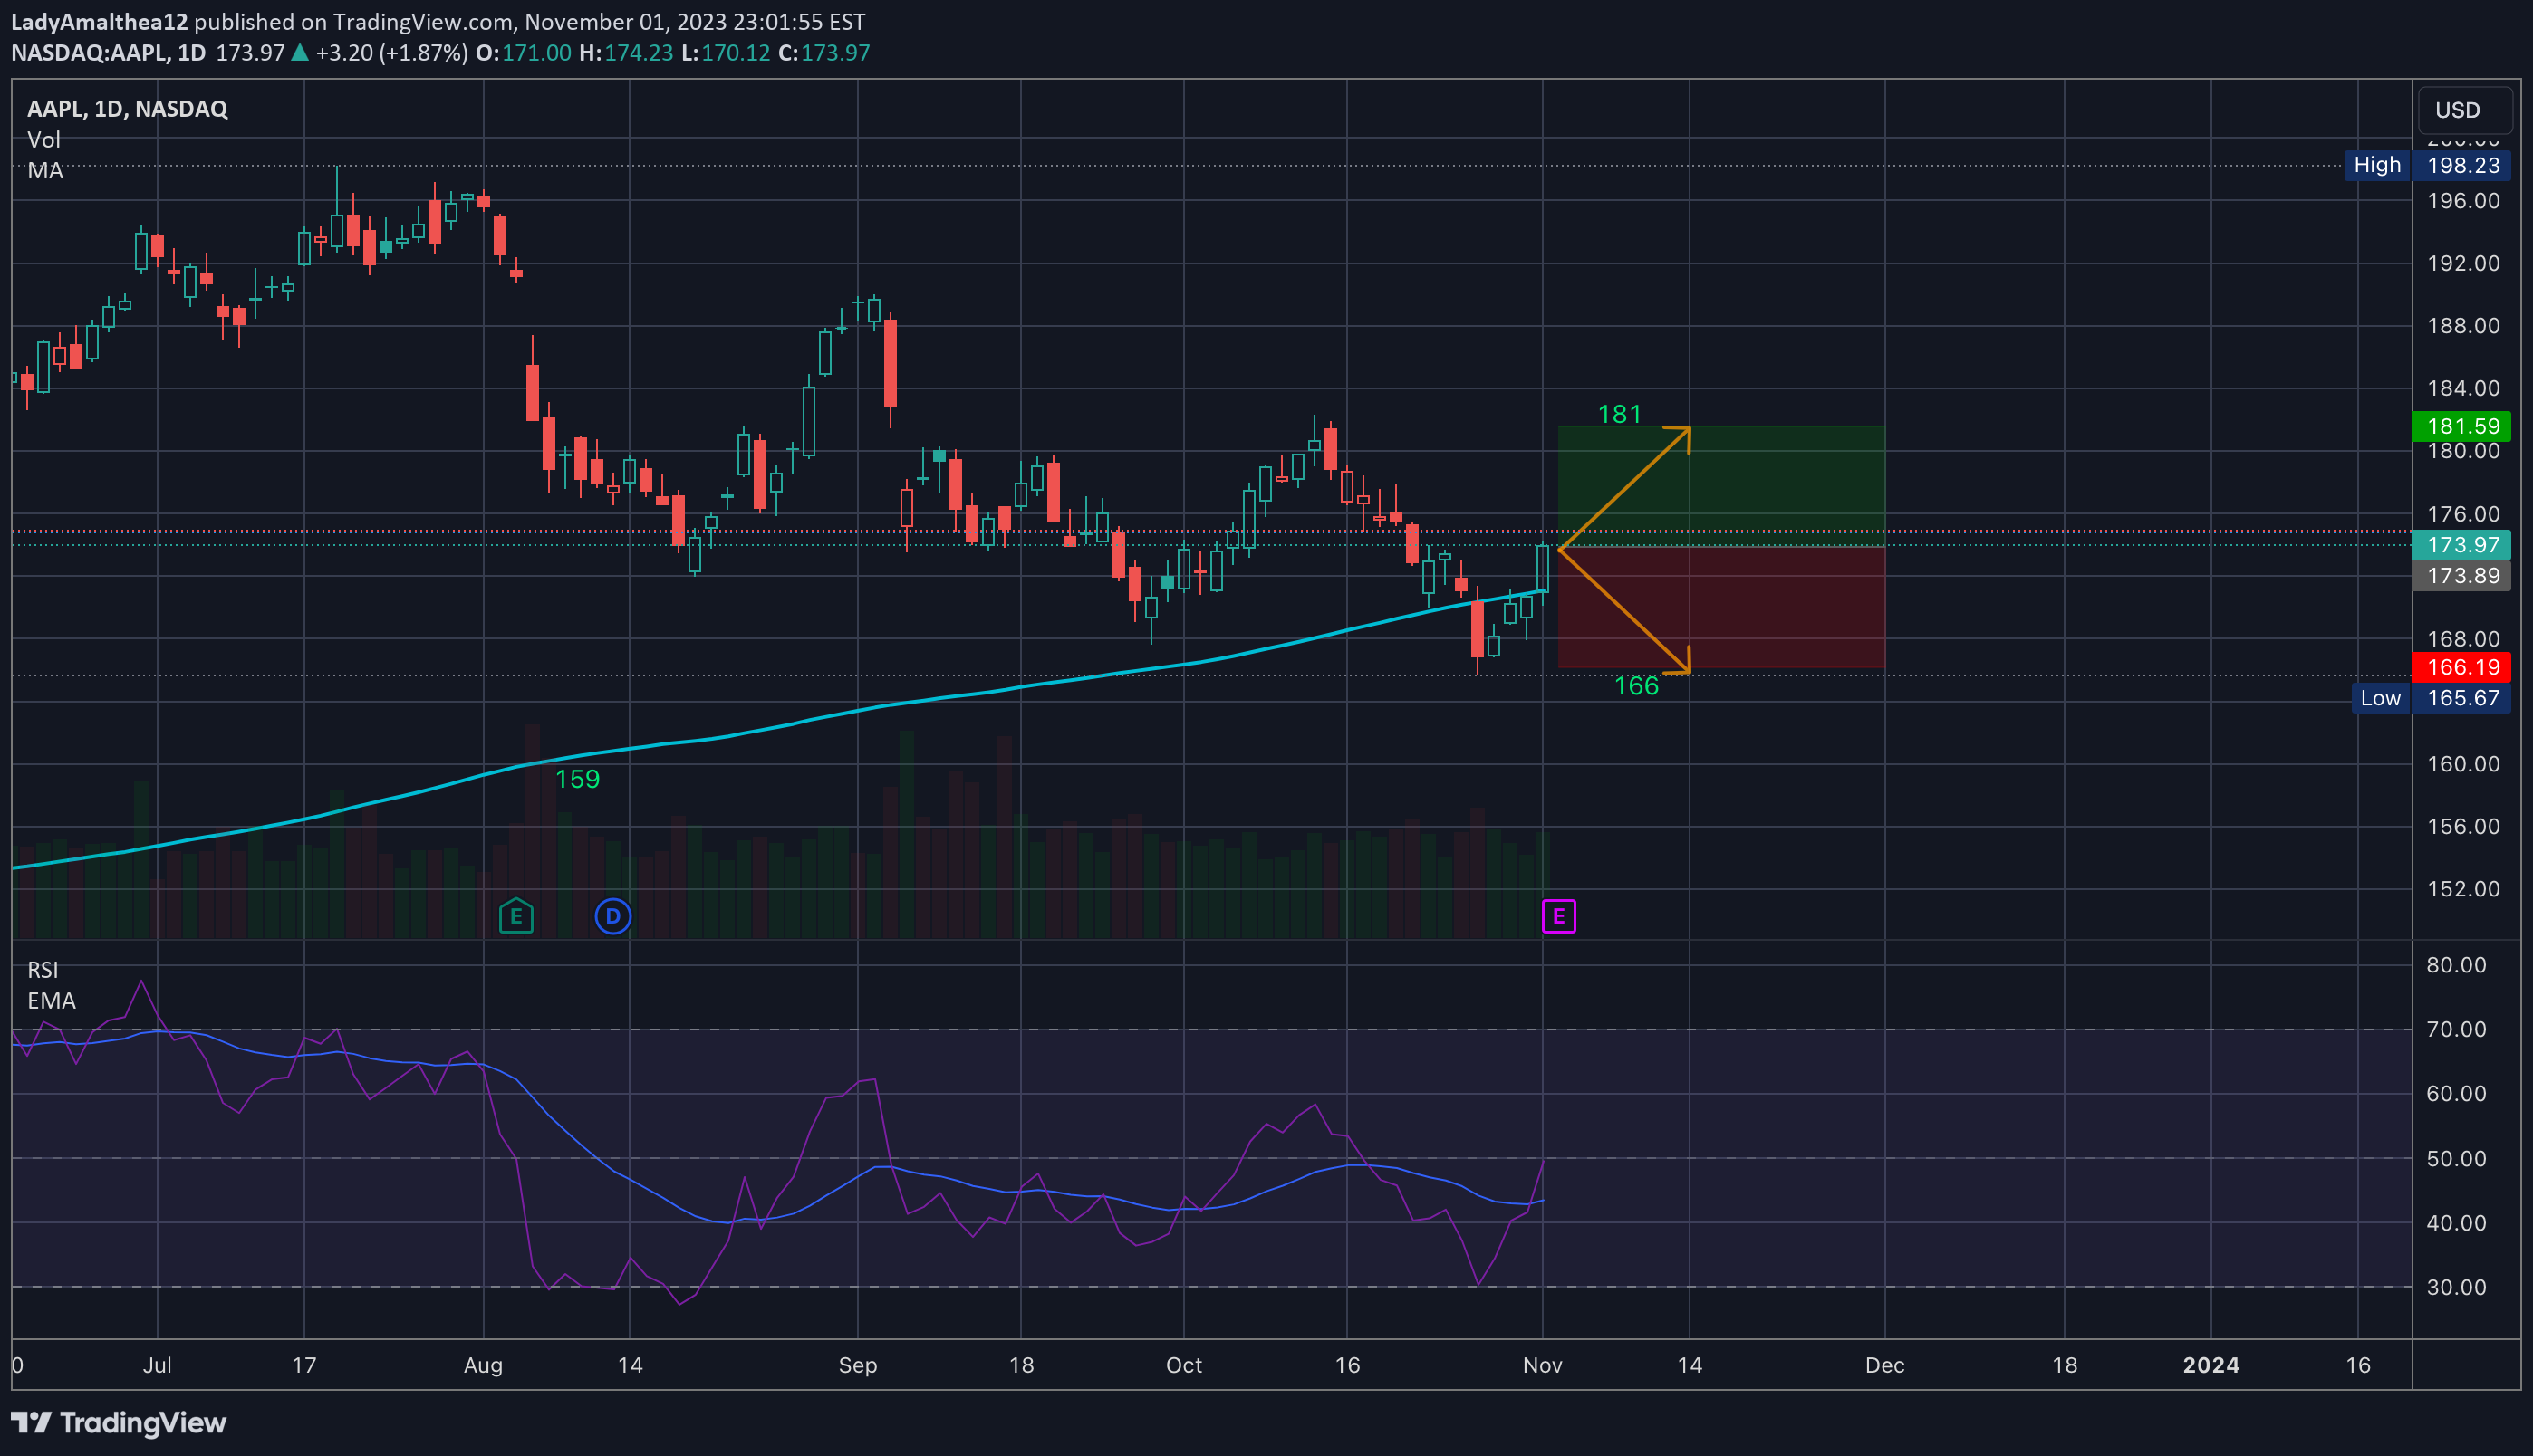Click the green profit zone rectangle
Screen dimensions: 2533x1456
coord(1781,485)
